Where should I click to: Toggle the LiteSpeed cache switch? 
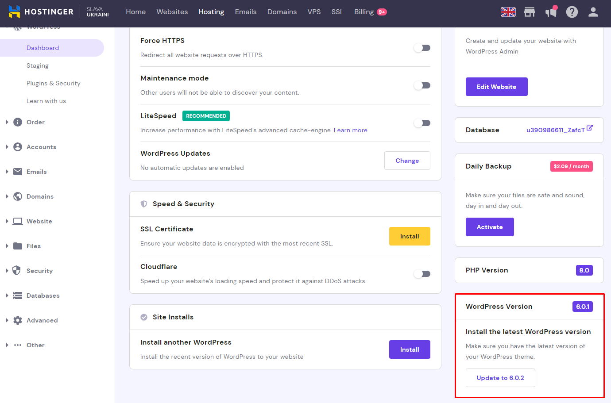pyautogui.click(x=422, y=123)
